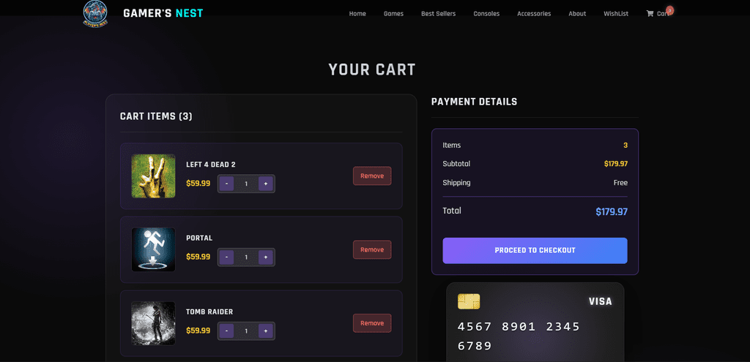This screenshot has width=750, height=362.
Task: Click the Tomb Raider cover thumbnail
Action: [x=154, y=323]
